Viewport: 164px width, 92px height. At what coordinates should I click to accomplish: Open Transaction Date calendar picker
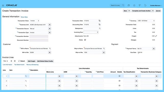(x=99, y=21)
